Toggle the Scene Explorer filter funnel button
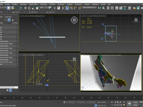 click(9, 20)
